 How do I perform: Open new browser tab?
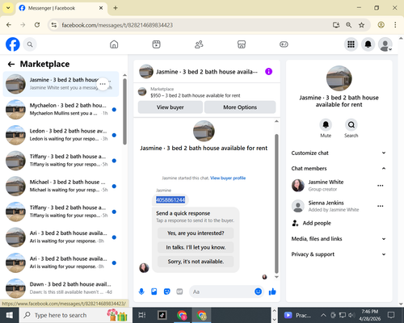[x=116, y=8]
